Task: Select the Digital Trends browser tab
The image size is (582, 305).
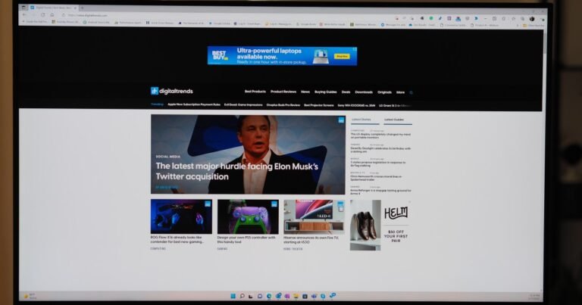Action: pyautogui.click(x=53, y=8)
